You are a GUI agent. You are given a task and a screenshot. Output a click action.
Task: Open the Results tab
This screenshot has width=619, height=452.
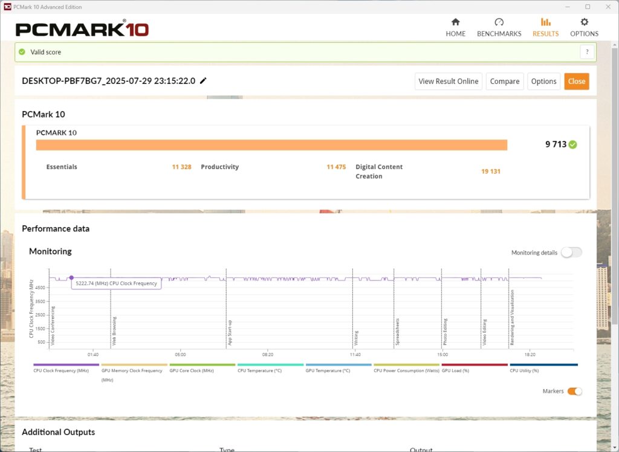pos(546,27)
